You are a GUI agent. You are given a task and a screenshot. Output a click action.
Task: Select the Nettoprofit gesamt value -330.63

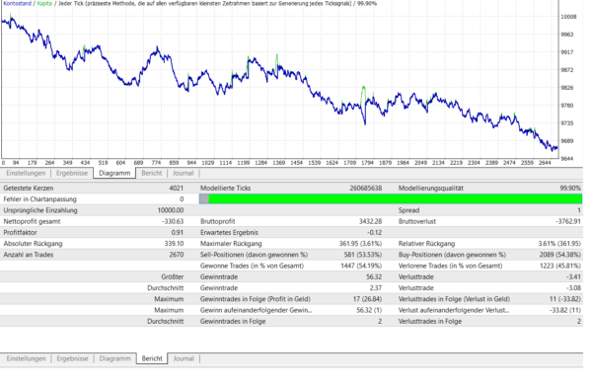point(173,221)
